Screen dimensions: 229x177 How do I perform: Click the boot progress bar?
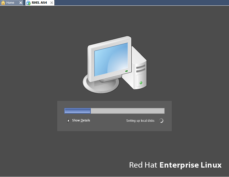[x=114, y=111]
